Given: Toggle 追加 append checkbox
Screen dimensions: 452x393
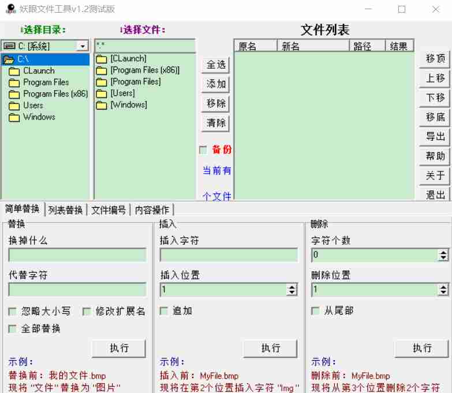Looking at the screenshot, I should tap(164, 311).
